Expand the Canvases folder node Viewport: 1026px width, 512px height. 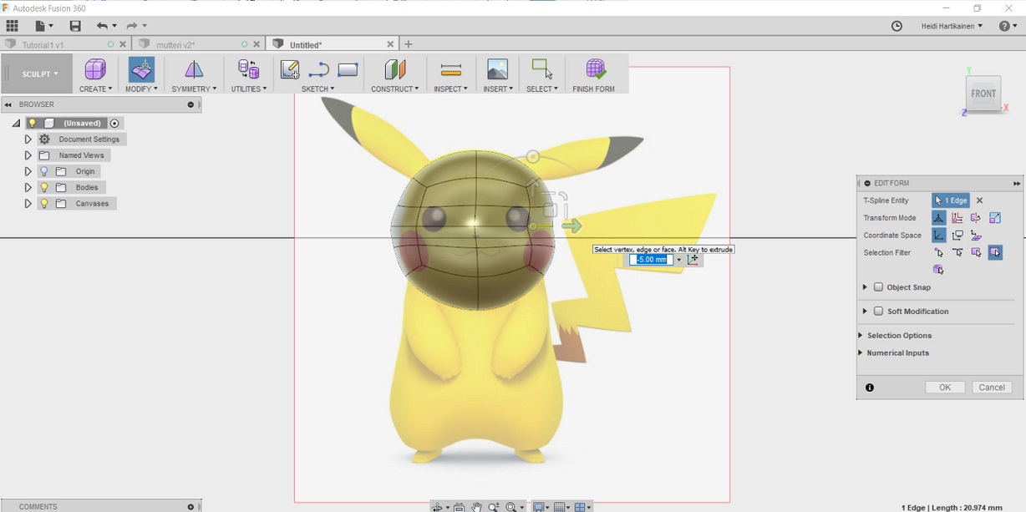(x=28, y=203)
